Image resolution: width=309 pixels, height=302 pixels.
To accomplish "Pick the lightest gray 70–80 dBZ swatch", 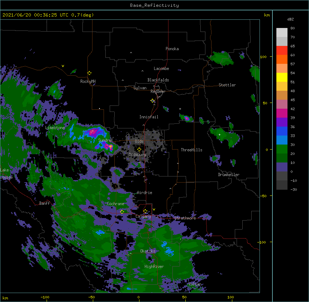I will point(282,33).
